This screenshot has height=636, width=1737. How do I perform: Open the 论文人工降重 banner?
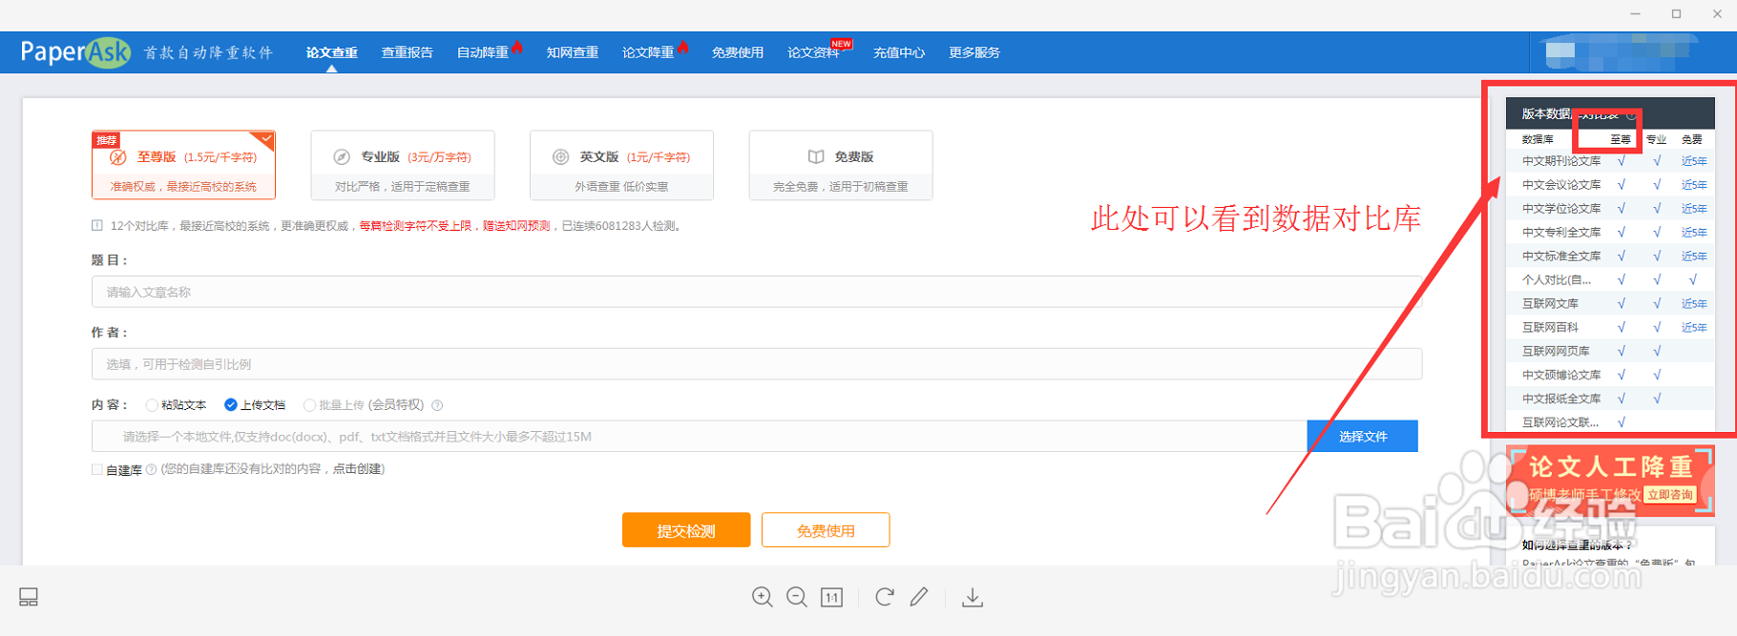[x=1610, y=480]
